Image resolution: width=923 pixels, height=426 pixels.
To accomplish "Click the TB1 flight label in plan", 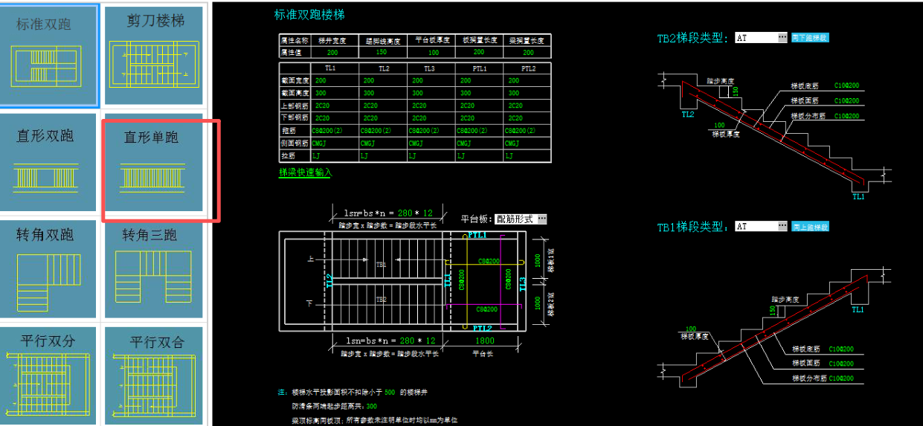I will click(x=381, y=264).
